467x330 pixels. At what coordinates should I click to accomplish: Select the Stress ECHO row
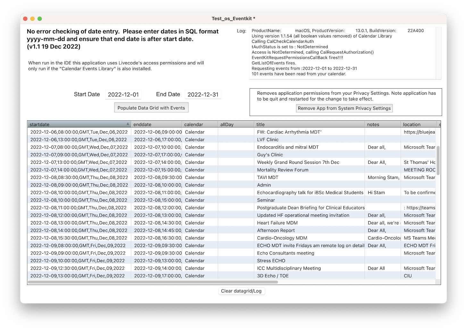click(x=271, y=261)
